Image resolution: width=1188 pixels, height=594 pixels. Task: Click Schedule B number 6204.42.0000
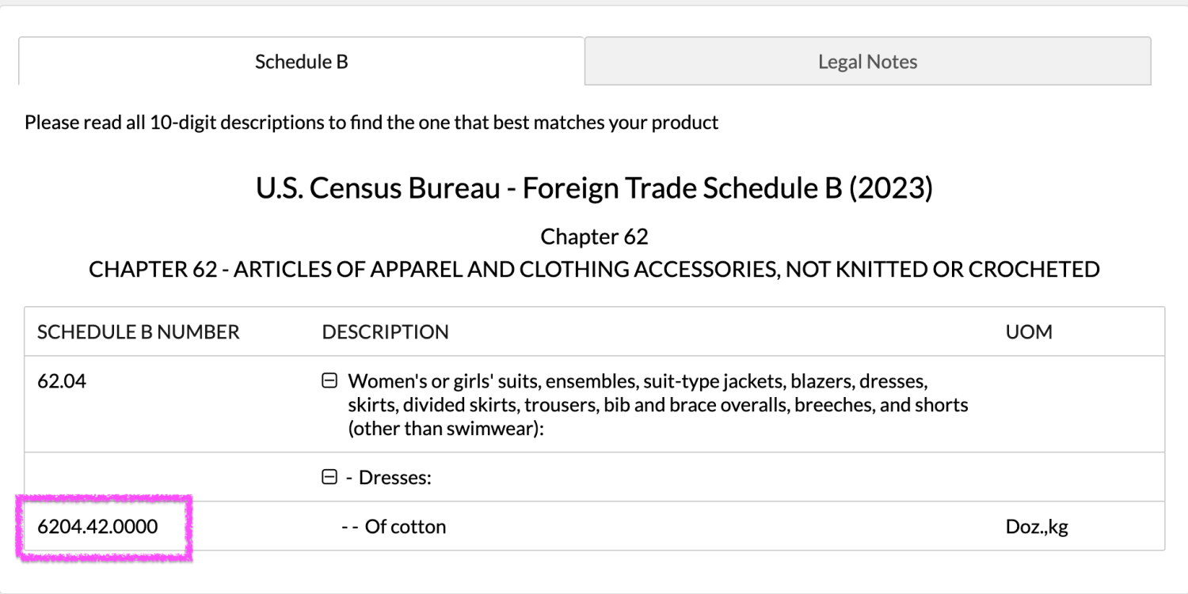point(97,527)
